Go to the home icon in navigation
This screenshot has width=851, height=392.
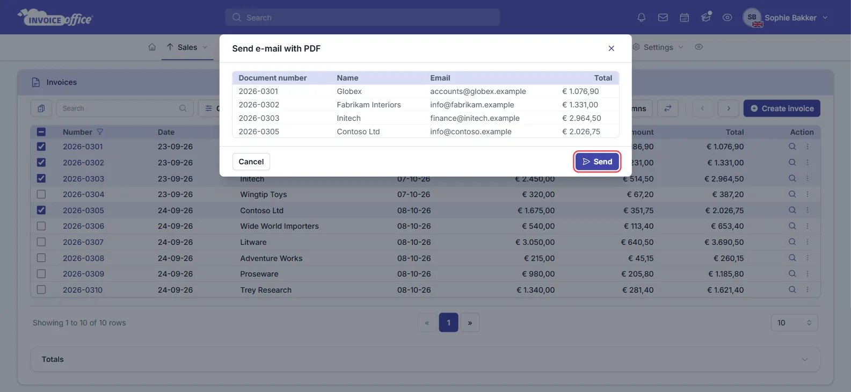click(152, 47)
